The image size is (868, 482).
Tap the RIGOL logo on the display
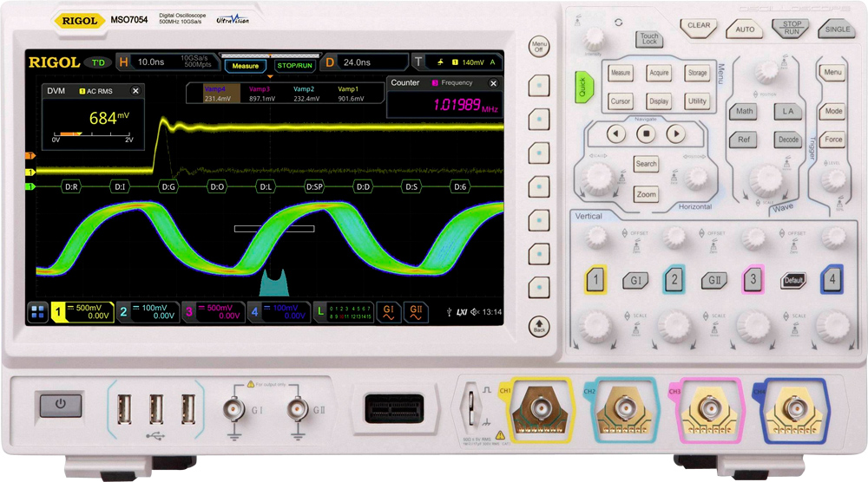[54, 62]
